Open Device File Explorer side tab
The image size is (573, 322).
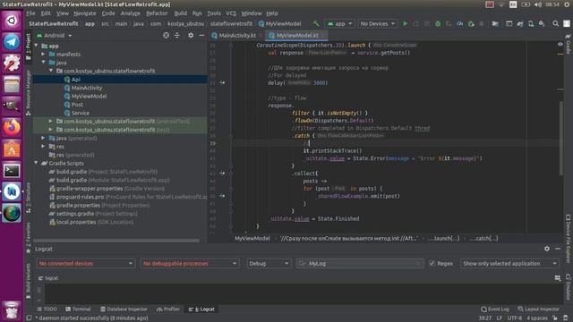568,239
